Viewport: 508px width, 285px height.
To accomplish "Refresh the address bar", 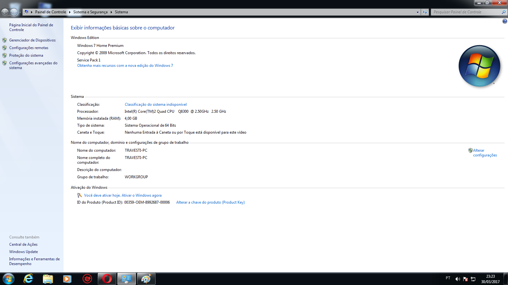I will click(425, 12).
